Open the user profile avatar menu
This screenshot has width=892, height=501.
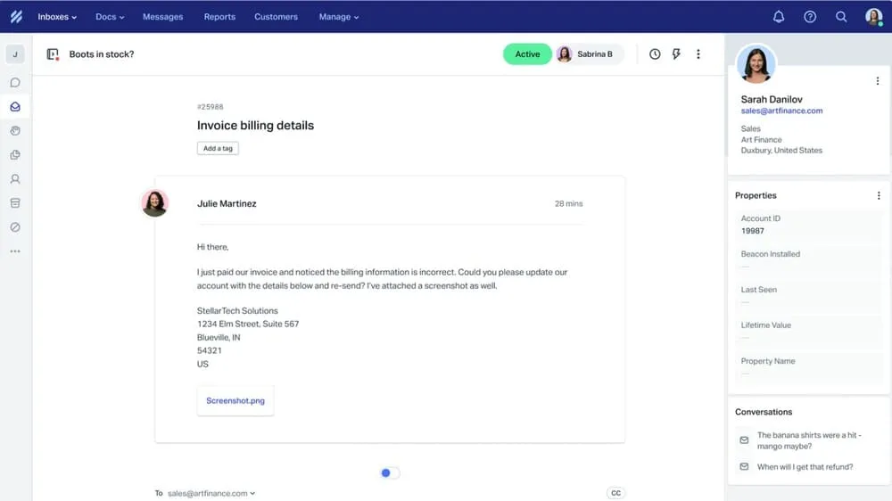coord(874,16)
